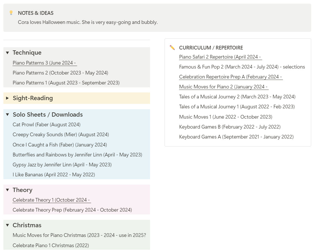314x252 pixels.
Task: Select Butterflies and Rainbows by Jennifer Linn
Action: 77,155
